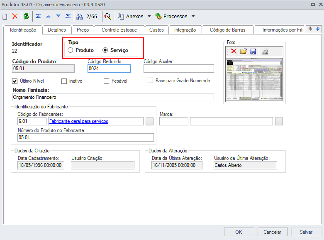Remove photo with red X in Foto panel
The height and width of the screenshot is (240, 324).
(234, 51)
